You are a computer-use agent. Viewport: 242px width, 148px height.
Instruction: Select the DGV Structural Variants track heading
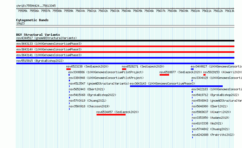pyautogui.click(x=38, y=35)
